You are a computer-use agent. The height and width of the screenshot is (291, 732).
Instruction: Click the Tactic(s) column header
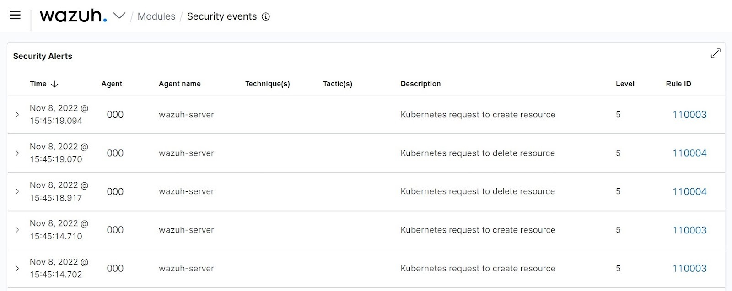tap(338, 84)
